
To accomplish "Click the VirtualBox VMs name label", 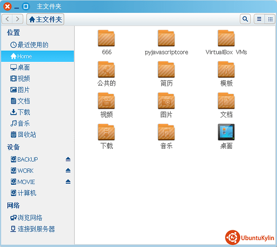I will [x=227, y=52].
